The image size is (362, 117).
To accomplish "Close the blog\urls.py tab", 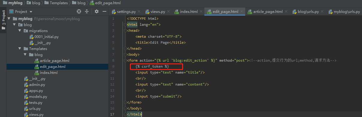I will point(322,12).
